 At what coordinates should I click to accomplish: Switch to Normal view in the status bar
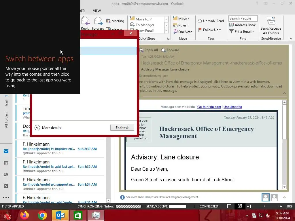229,206
